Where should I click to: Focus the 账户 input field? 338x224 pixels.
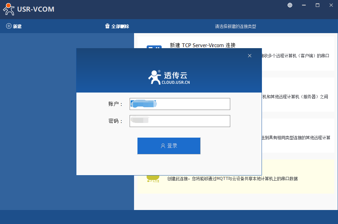180,104
